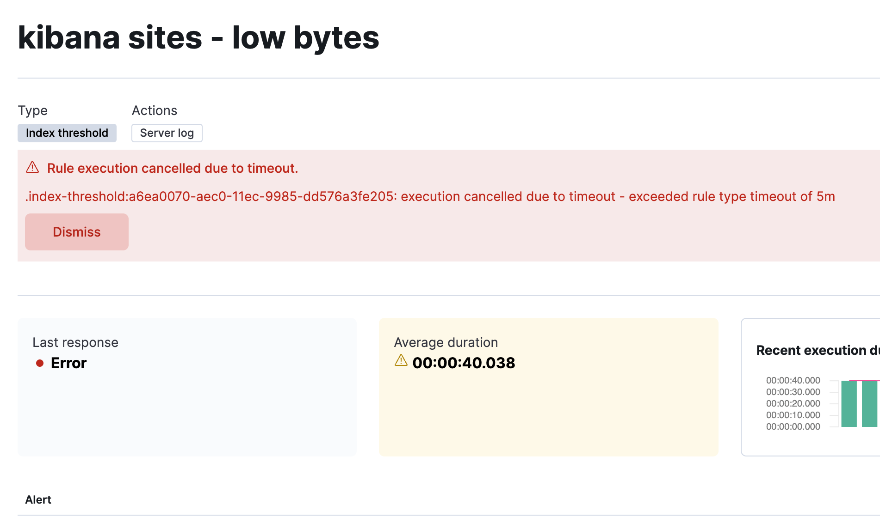Click the Server log action badge

pos(167,133)
